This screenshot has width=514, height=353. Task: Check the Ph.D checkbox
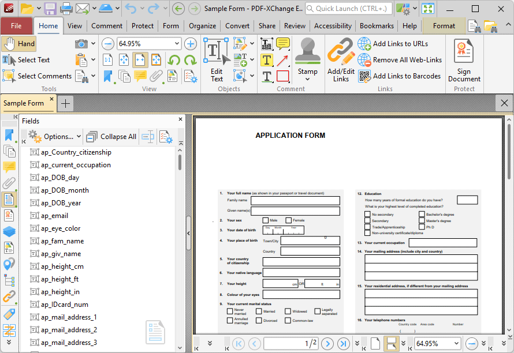(x=422, y=227)
